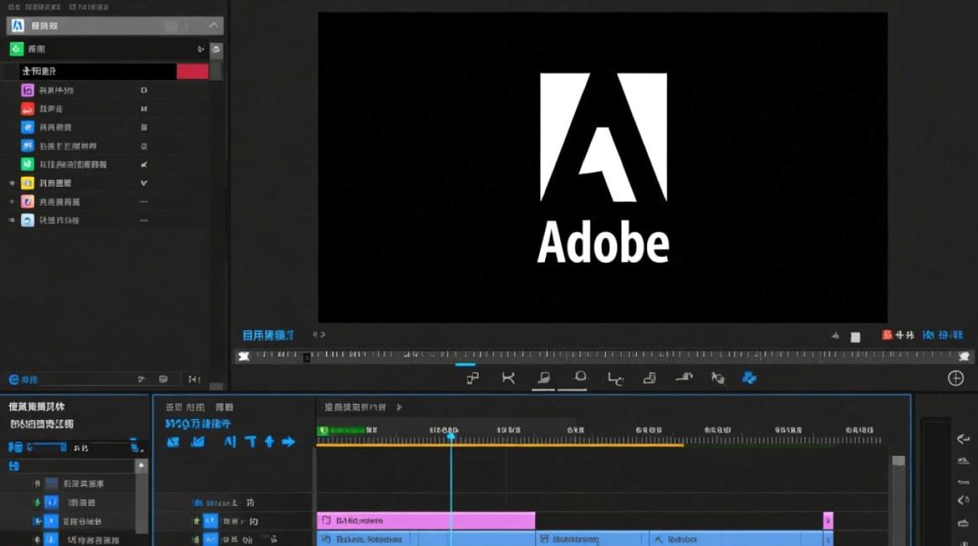Click the red icon in the left panel list
Screen dimensions: 978x546
pos(28,109)
